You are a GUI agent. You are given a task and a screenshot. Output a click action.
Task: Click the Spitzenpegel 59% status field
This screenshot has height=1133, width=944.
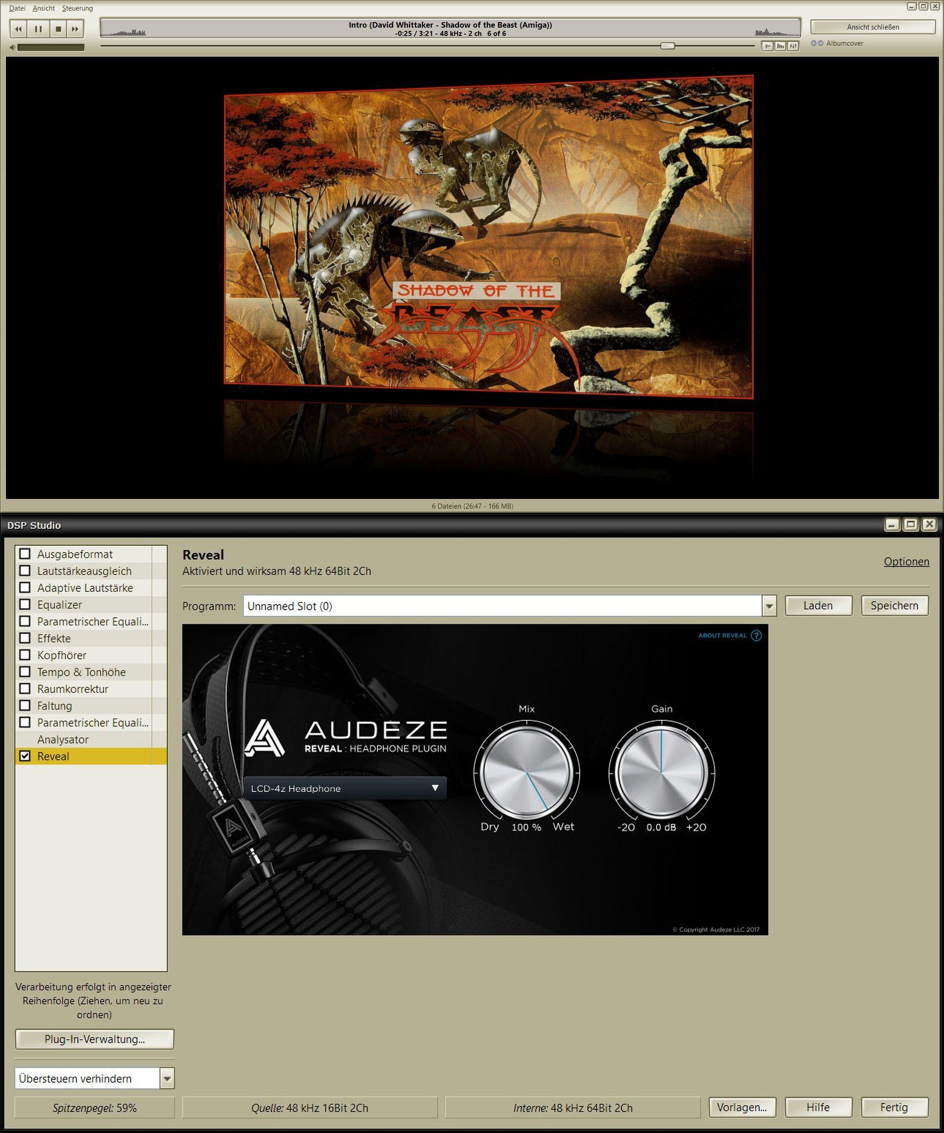[x=95, y=1108]
